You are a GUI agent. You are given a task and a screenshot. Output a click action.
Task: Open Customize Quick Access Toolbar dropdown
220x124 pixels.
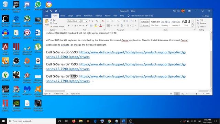60,11
